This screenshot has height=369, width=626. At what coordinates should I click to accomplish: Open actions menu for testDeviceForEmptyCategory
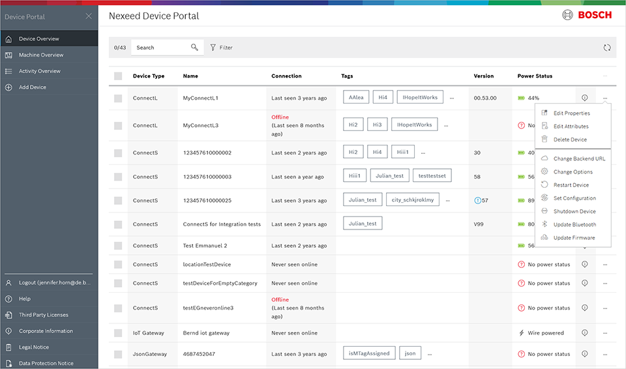point(605,283)
